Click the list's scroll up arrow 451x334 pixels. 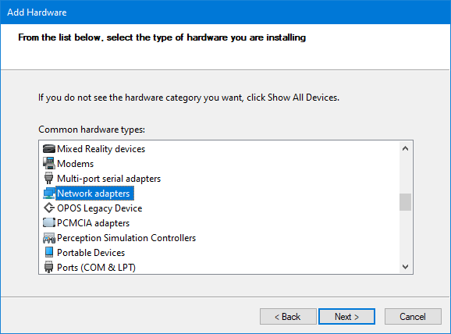pyautogui.click(x=405, y=148)
